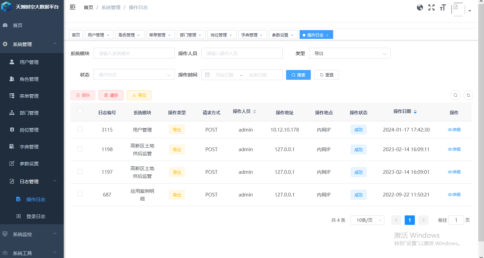
Task: Collapse the sidebar with the hamburger icon
Action: (72, 7)
